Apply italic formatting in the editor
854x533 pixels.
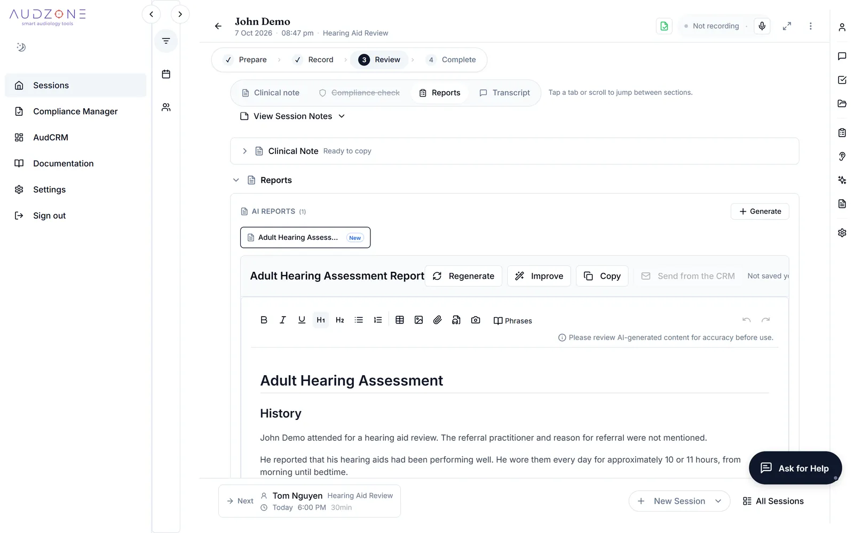pos(283,320)
